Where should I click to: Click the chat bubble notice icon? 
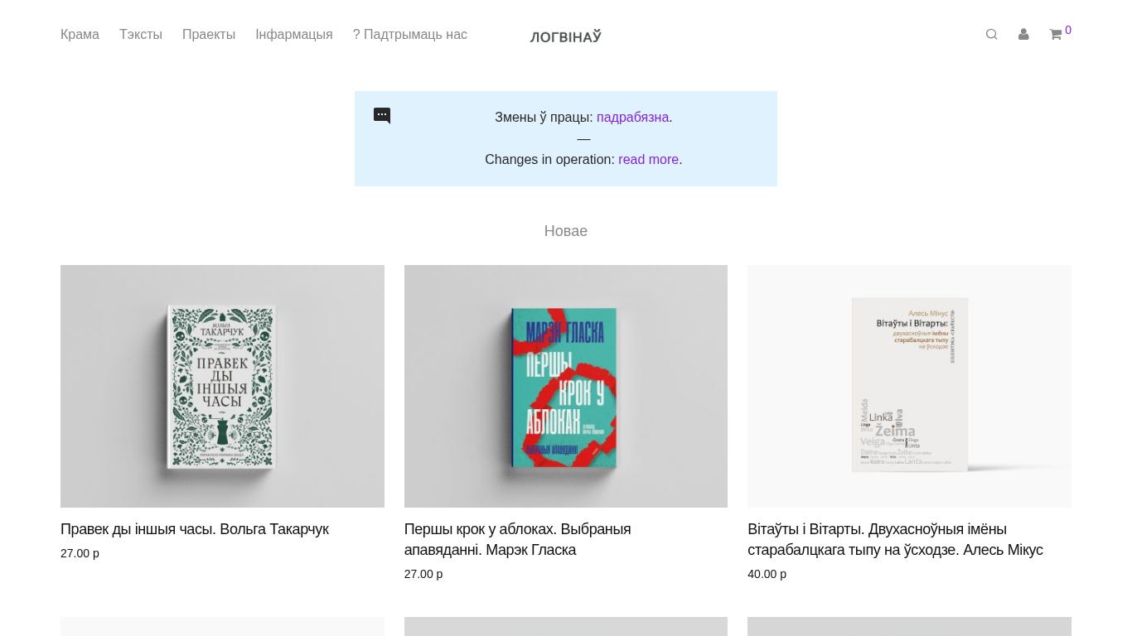[382, 116]
